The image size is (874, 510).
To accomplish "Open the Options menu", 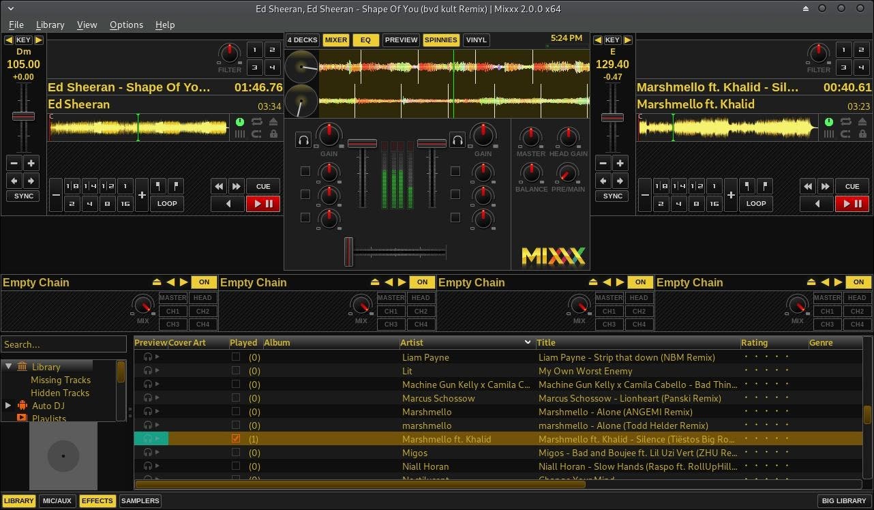I will 126,25.
